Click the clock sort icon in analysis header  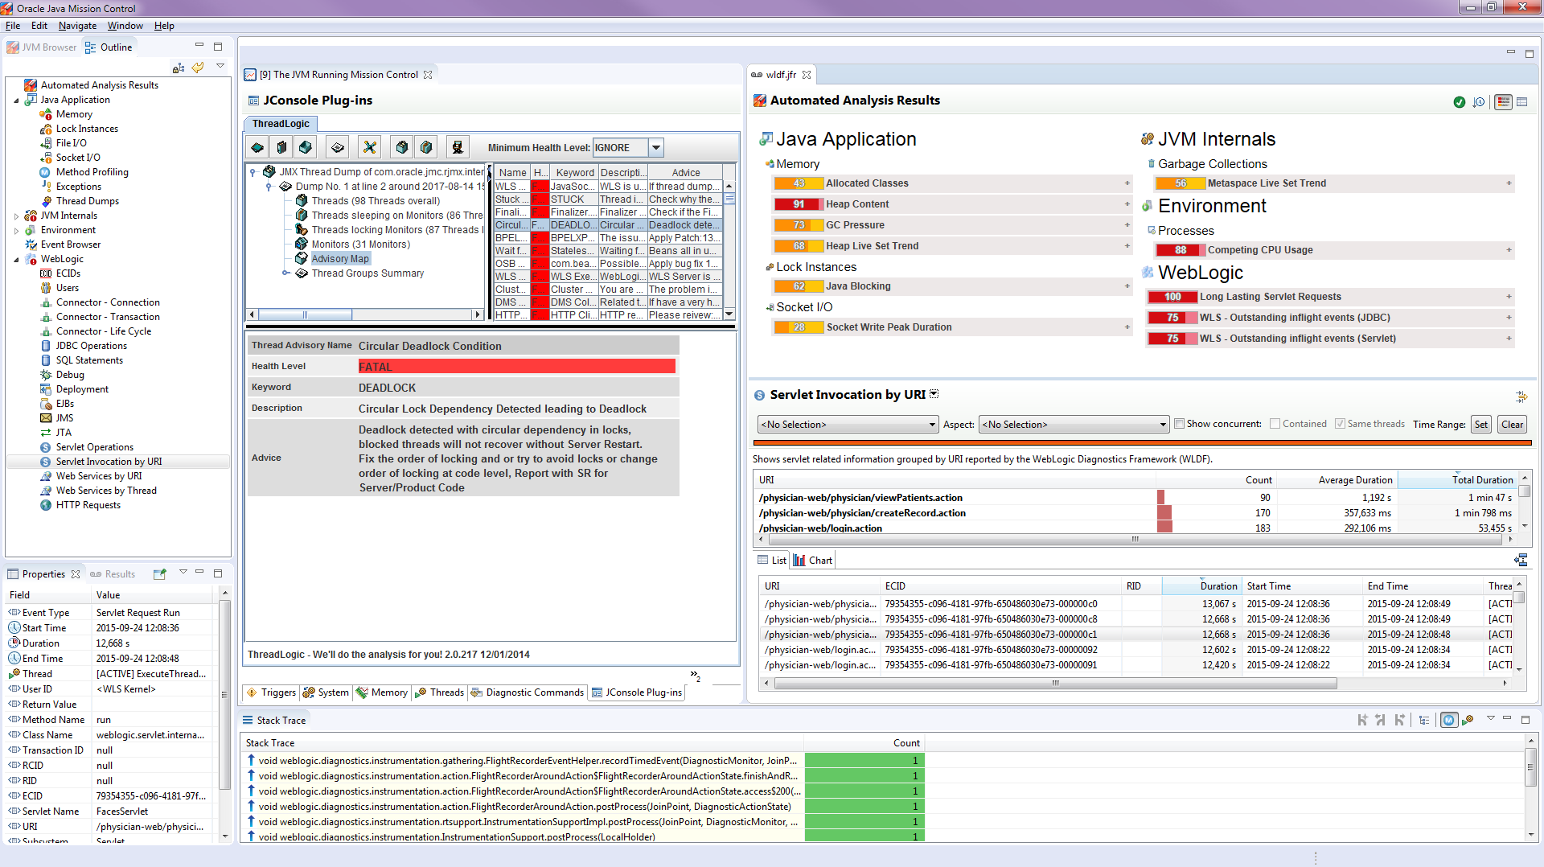coord(1478,102)
